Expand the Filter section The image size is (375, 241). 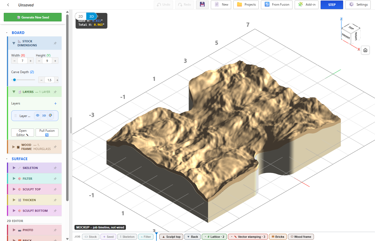click(x=14, y=179)
